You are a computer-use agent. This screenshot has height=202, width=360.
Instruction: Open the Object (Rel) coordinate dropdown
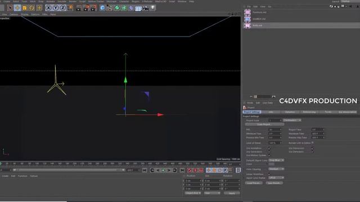tap(193, 193)
